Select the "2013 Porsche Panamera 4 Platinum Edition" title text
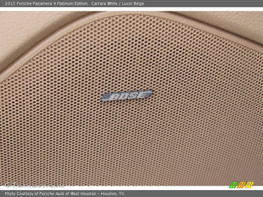 click(47, 4)
